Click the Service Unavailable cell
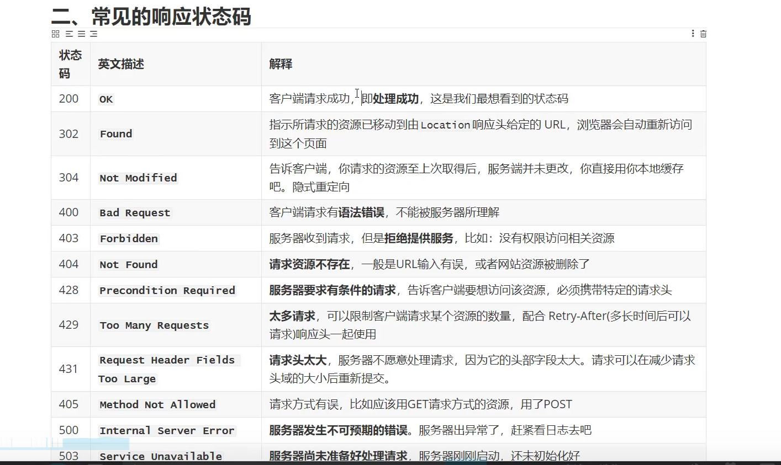Viewport: 781px width, 465px height. point(176,453)
